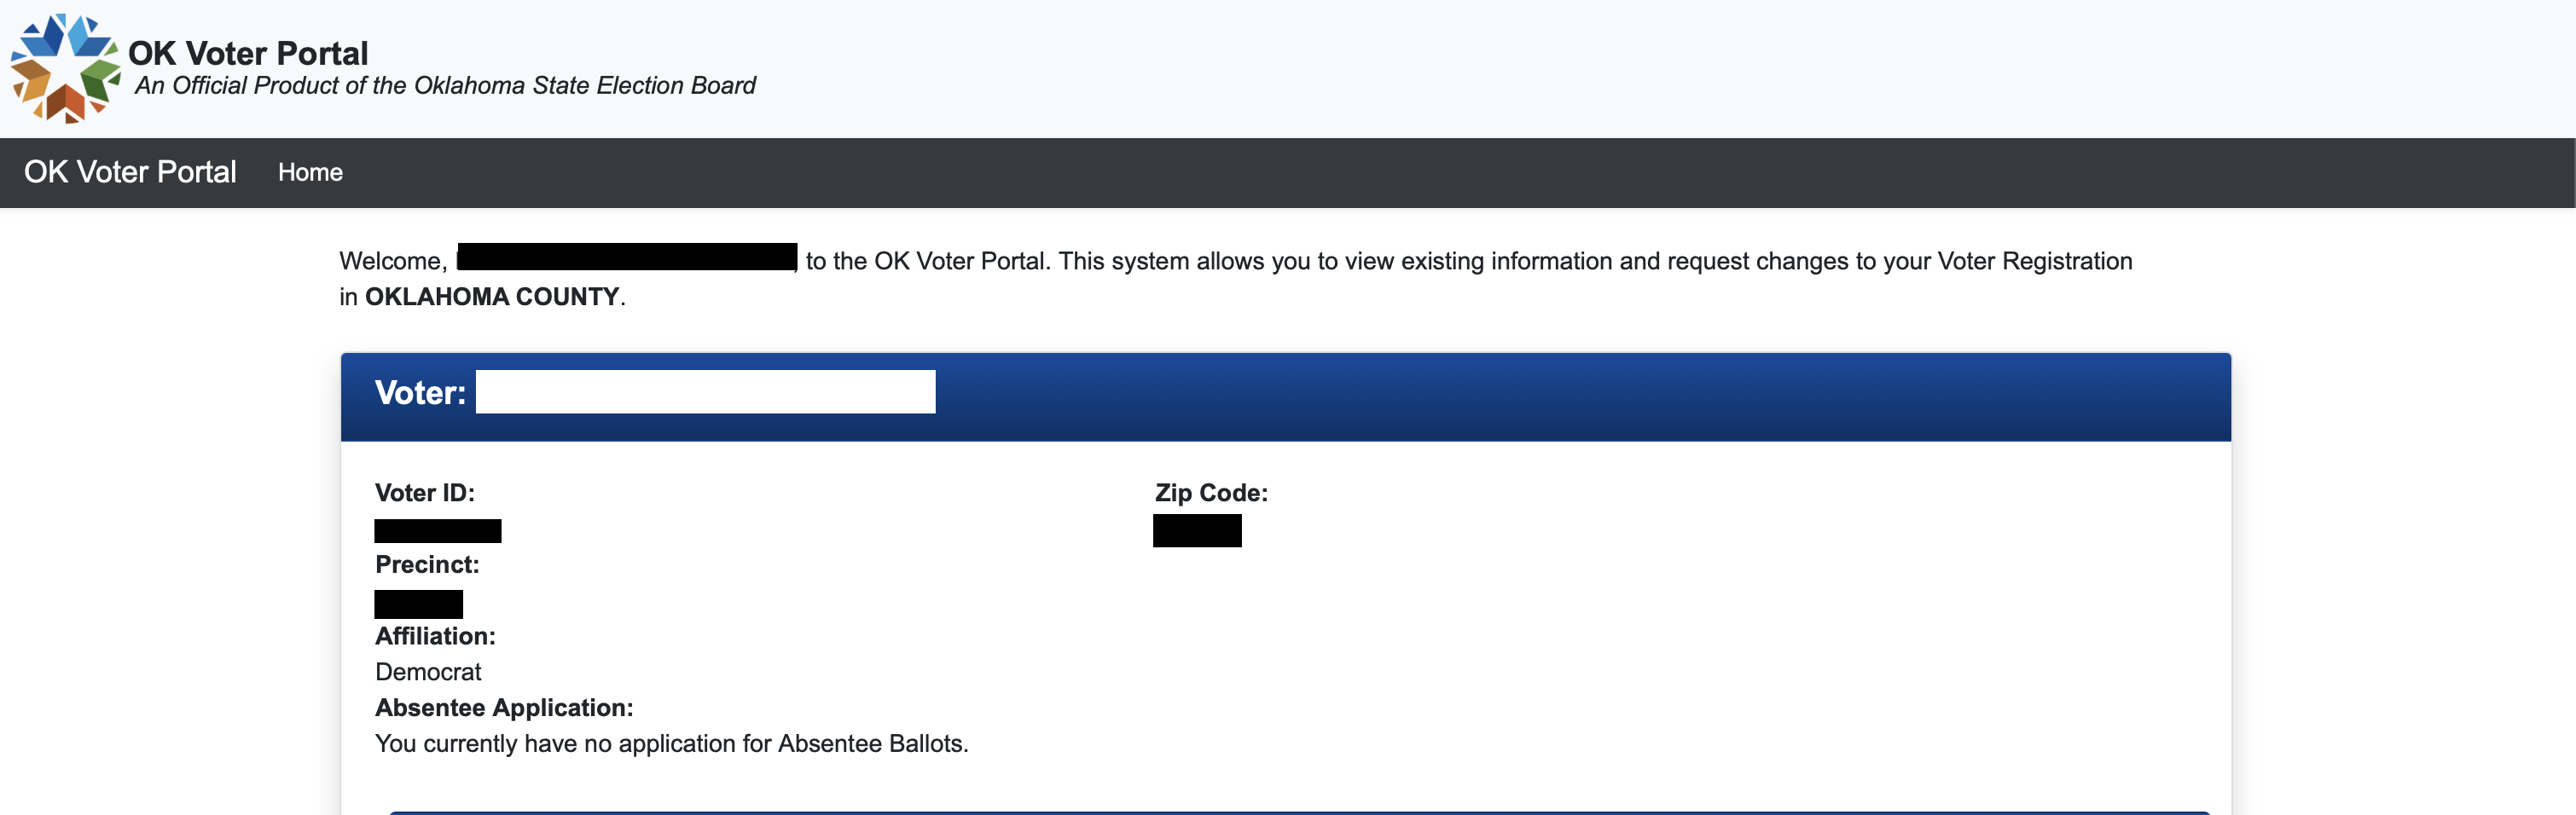The width and height of the screenshot is (2576, 815).
Task: Click the welcome text about Voter Registration changes
Action: coord(1468,261)
